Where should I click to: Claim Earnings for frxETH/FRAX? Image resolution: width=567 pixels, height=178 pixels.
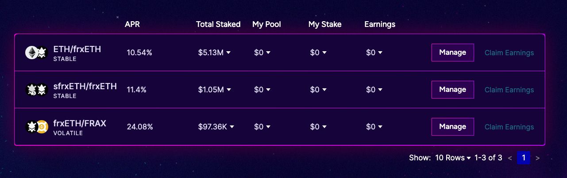pos(509,127)
